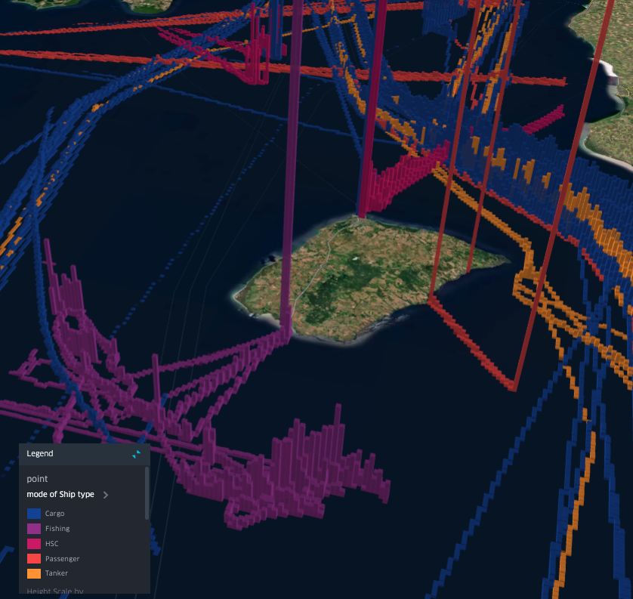Select the purple Fishing color swatch
This screenshot has height=599, width=633.
[33, 529]
